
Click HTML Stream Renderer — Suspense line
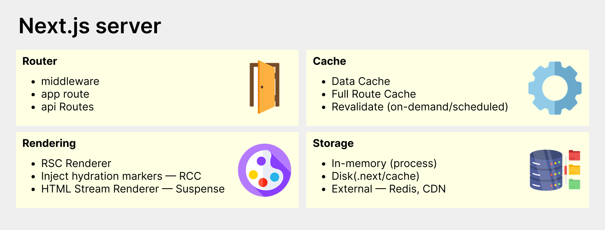[x=133, y=189]
